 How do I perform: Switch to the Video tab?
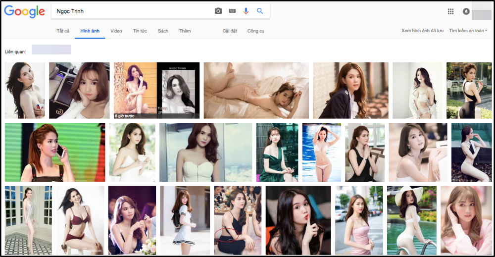pos(116,31)
